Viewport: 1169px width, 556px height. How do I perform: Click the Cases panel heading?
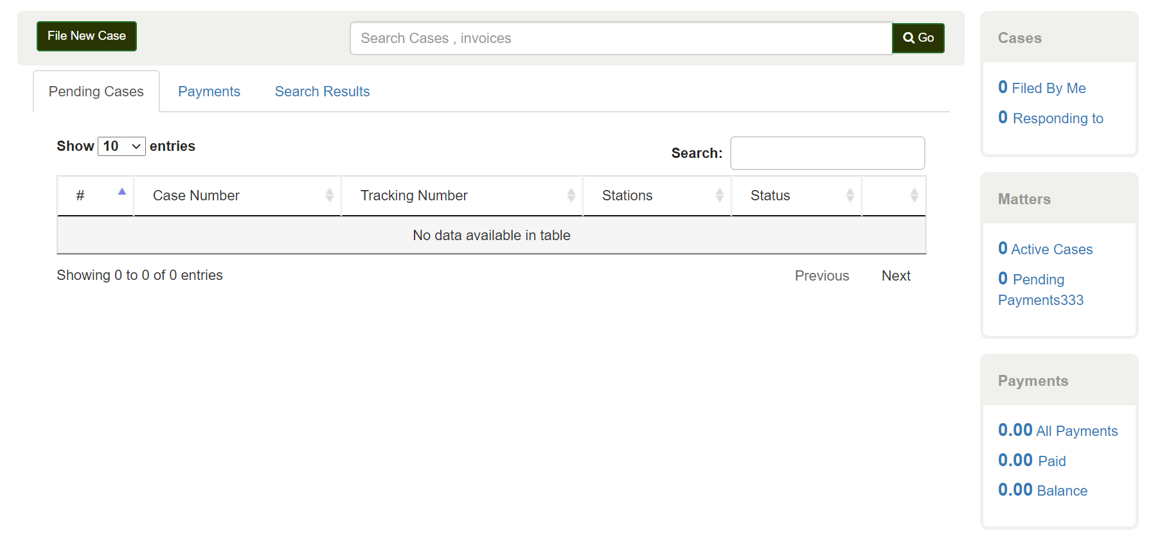pos(1019,38)
